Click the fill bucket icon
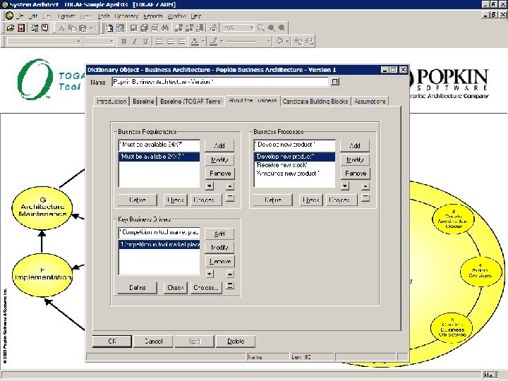Image resolution: width=508 pixels, height=381 pixels. (279, 42)
